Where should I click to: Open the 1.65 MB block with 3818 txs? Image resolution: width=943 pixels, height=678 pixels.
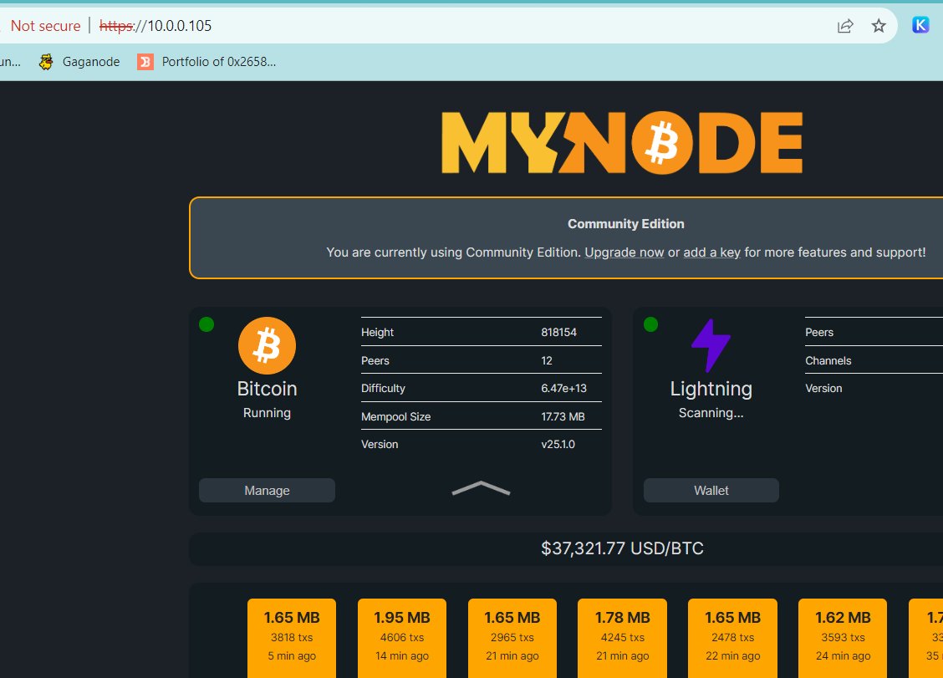point(292,638)
